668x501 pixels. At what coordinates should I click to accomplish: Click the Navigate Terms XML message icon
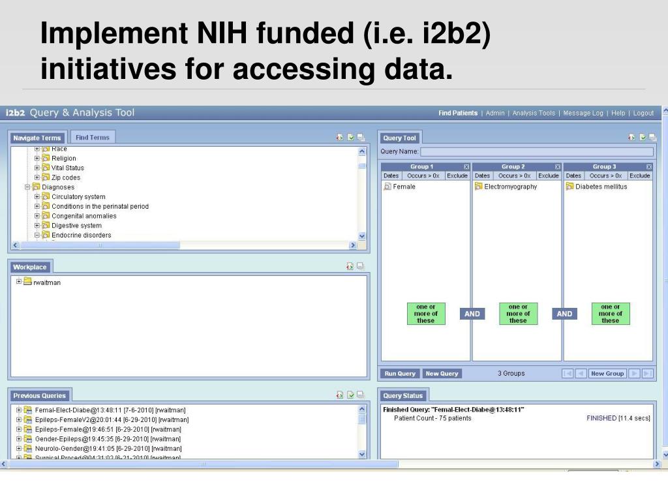point(339,137)
